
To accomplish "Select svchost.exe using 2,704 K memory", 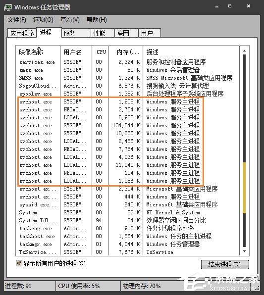I will (x=128, y=109).
